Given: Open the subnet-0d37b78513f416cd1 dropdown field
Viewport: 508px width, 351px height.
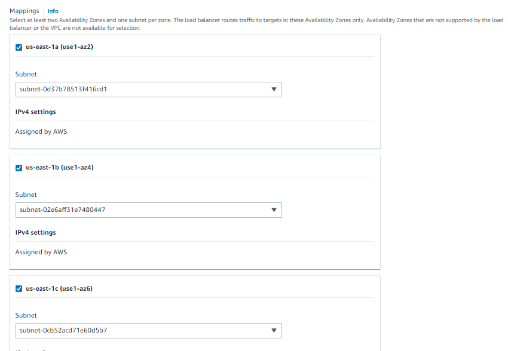Looking at the screenshot, I should (149, 90).
